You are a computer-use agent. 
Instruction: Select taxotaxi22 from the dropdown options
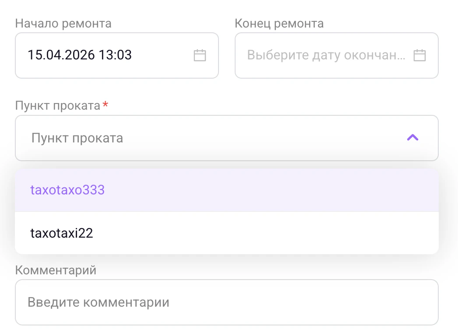tap(62, 233)
